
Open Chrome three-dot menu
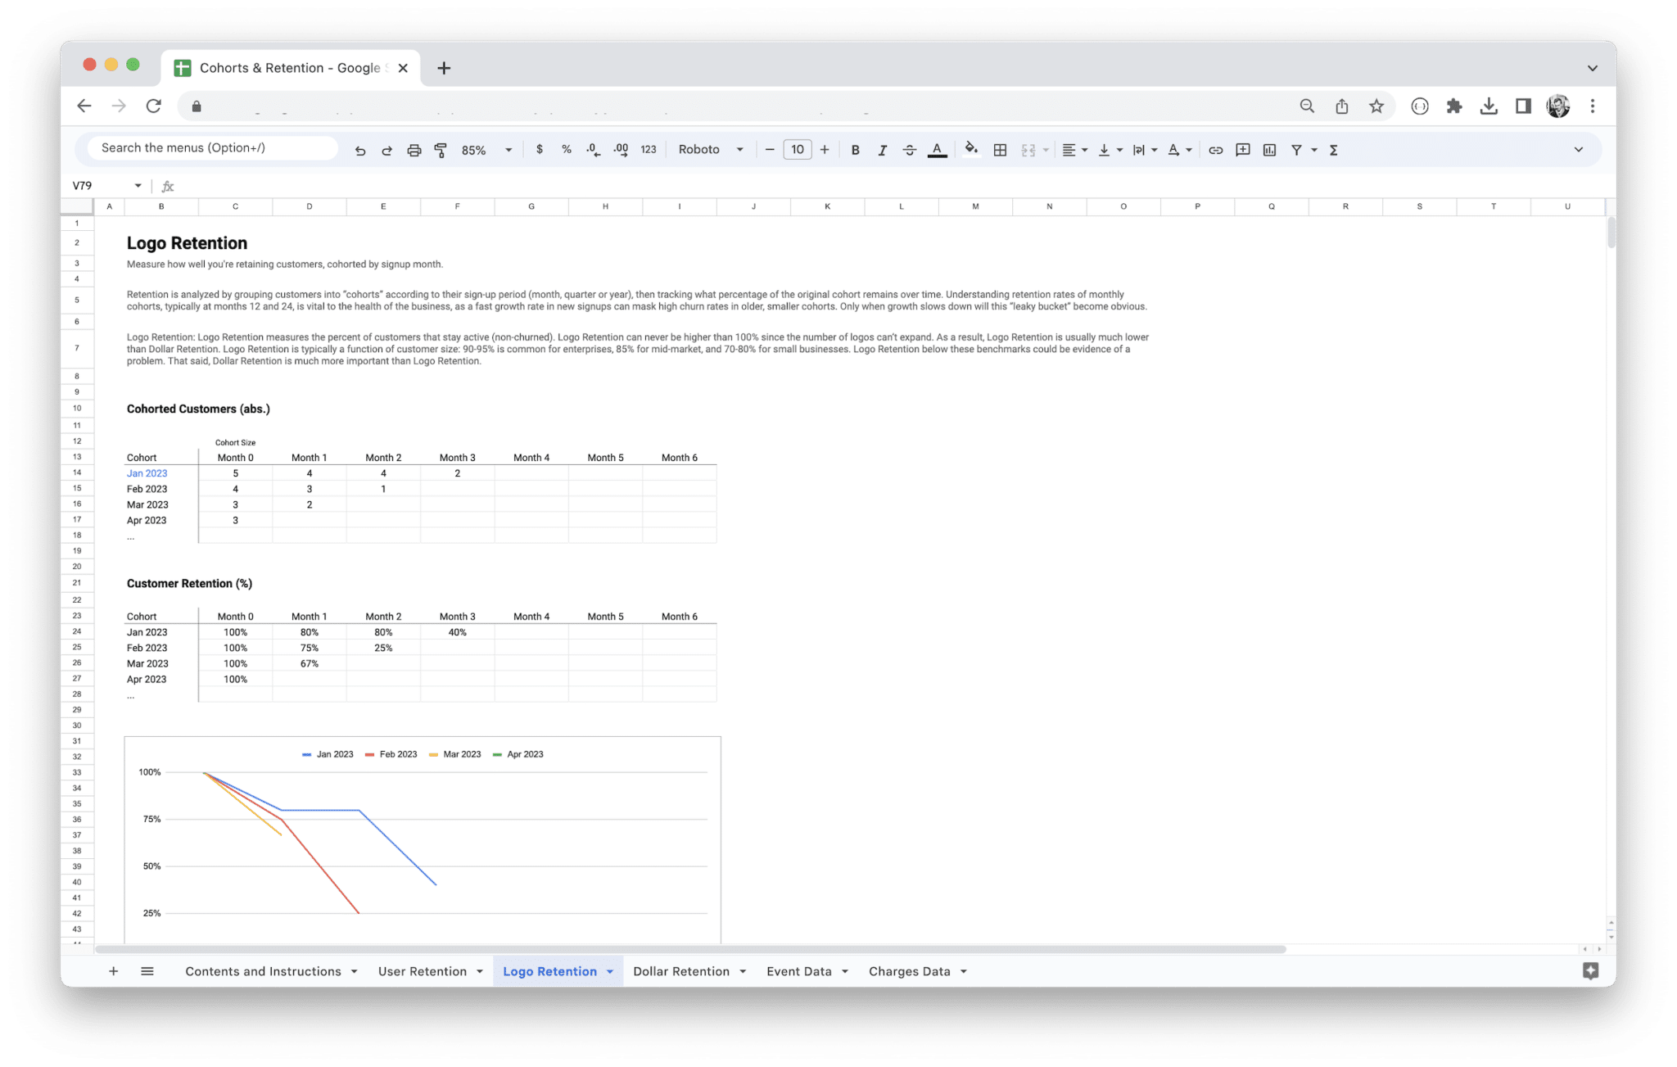(x=1593, y=106)
